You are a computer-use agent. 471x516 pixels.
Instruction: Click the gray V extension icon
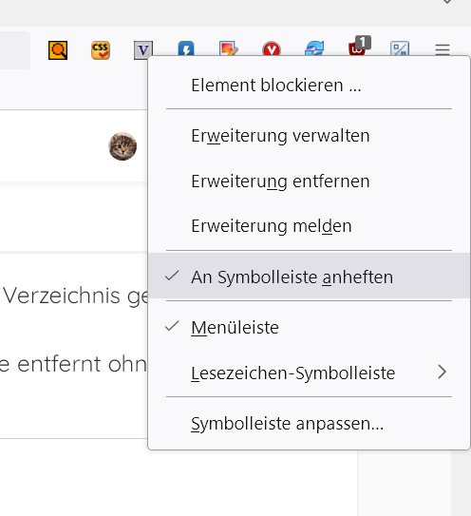[x=143, y=49]
